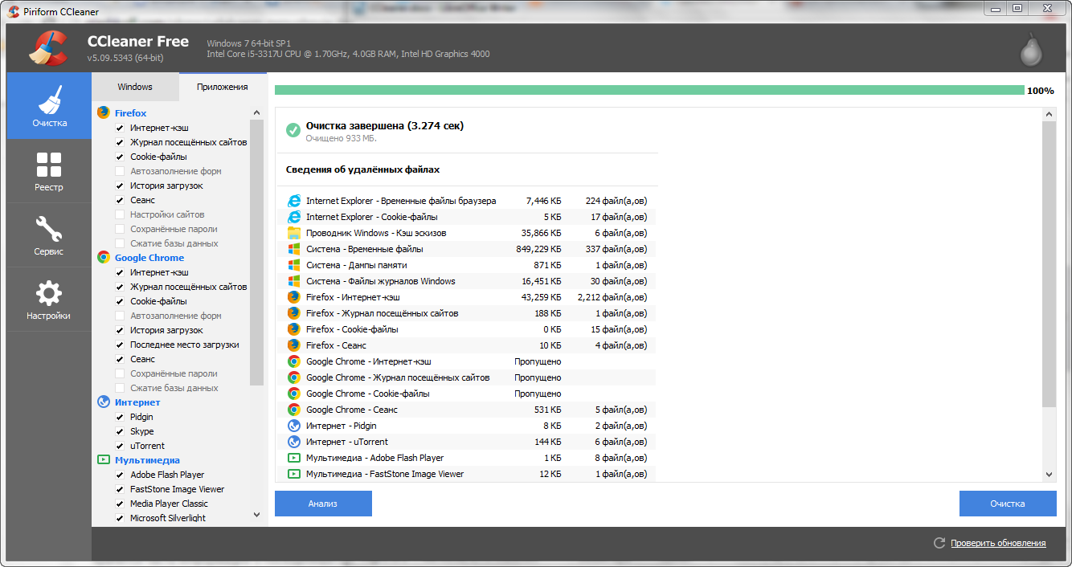Click the Firefox category icon in sidebar
The image size is (1072, 567).
104,113
